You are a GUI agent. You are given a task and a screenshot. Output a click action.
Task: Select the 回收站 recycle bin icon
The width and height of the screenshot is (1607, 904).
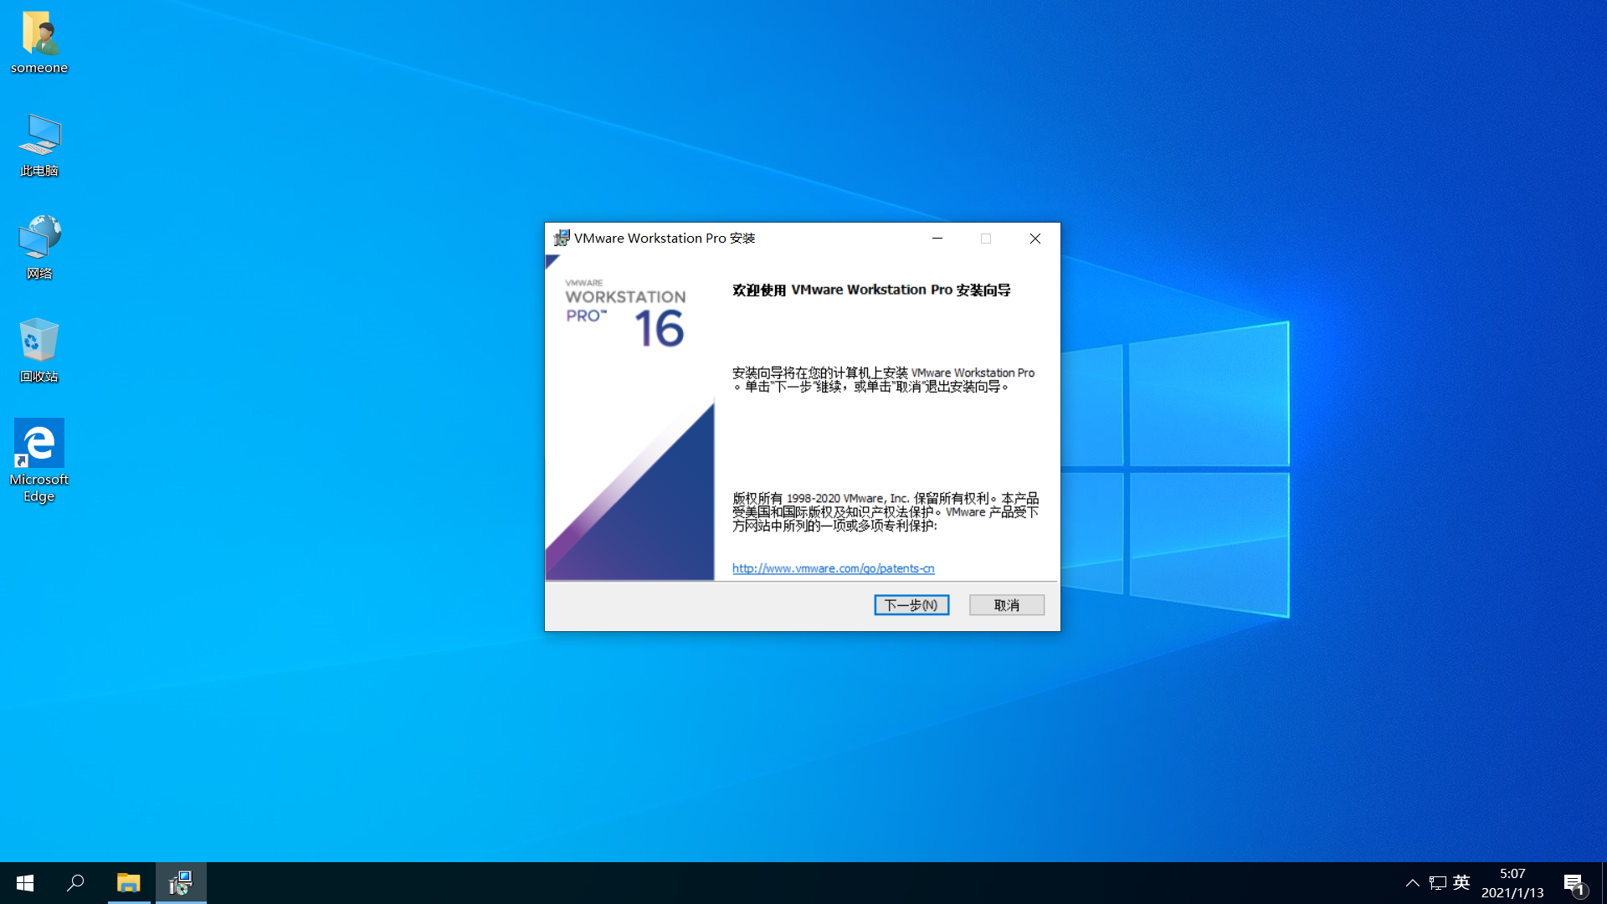[x=39, y=342]
